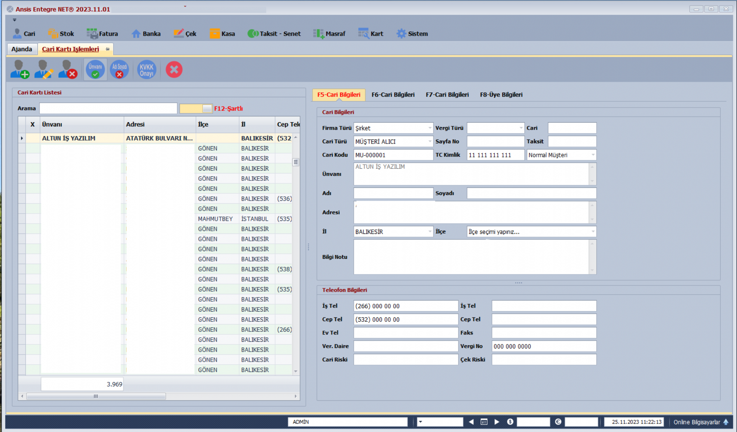Click the add new customer card icon
Screen dimensions: 737x432
pos(20,69)
